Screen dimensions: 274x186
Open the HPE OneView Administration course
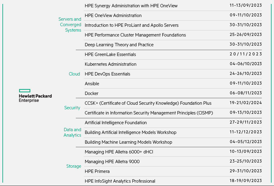[x=113, y=16]
